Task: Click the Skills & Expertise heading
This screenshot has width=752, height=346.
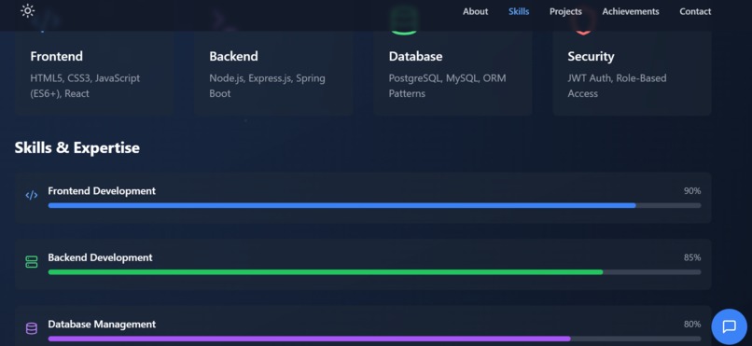Action: 77,147
